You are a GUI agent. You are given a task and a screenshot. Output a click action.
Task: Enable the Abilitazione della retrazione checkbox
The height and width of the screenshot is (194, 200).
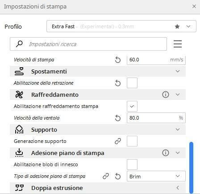click(132, 83)
